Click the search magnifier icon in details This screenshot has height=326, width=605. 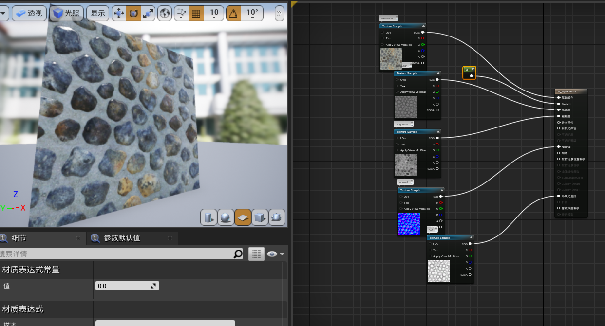pyautogui.click(x=238, y=254)
